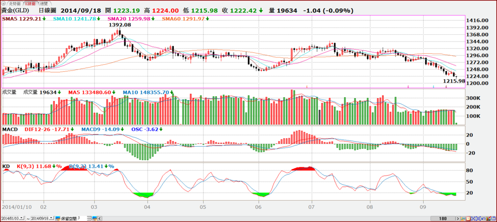Click the OSC -3.62 legend
Screen dimensions: 497x222
(147, 129)
